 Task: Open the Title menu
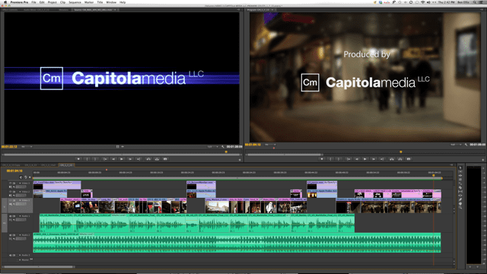(x=100, y=2)
